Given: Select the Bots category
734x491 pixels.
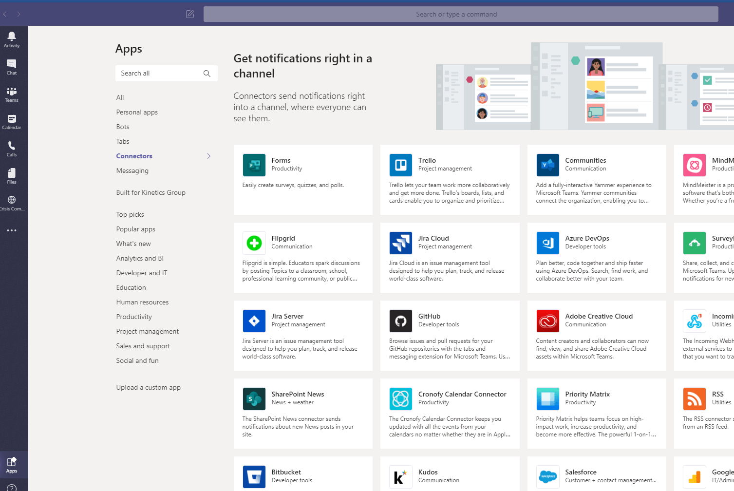Looking at the screenshot, I should [x=123, y=127].
